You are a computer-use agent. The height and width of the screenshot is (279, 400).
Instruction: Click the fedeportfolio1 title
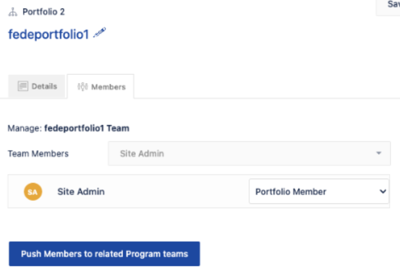pyautogui.click(x=49, y=34)
